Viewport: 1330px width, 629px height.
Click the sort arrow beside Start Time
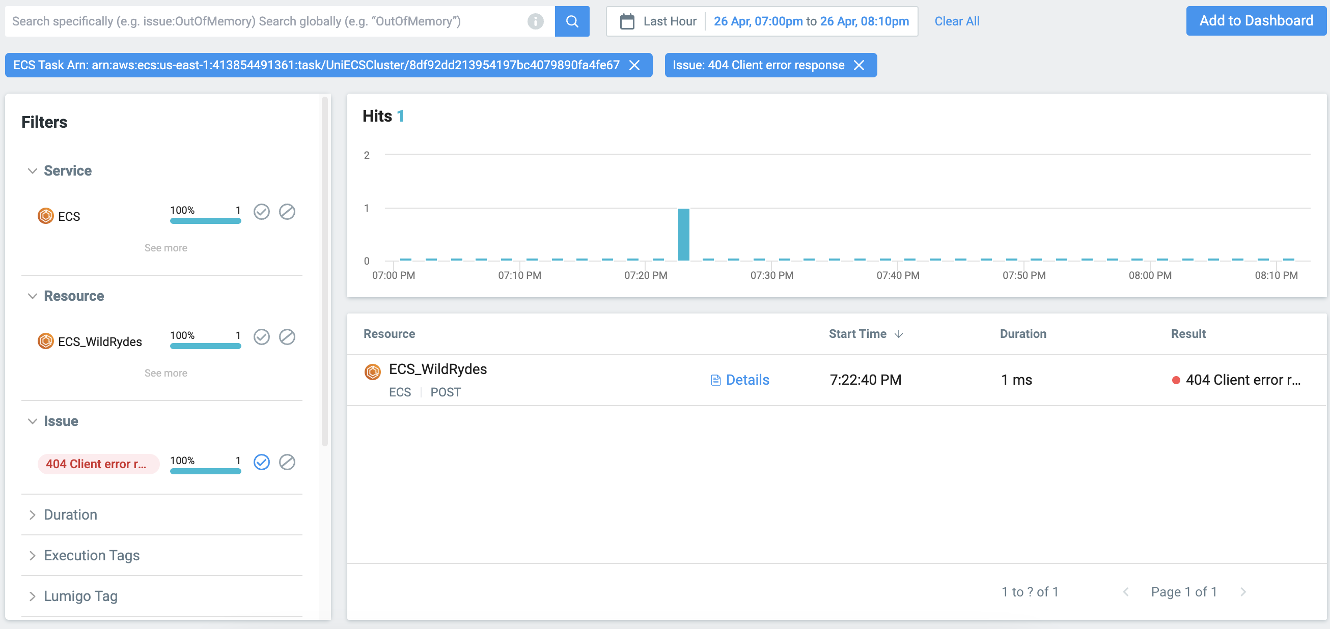898,334
